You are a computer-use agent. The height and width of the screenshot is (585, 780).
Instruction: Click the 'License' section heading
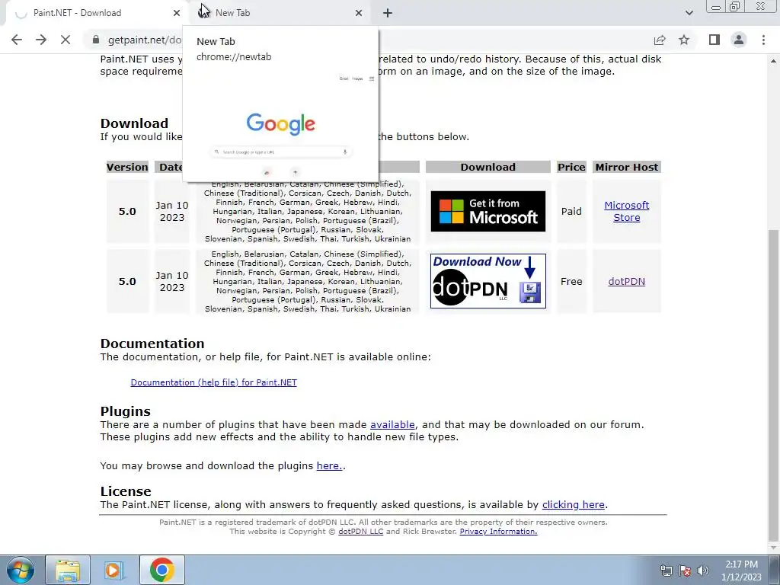click(126, 491)
